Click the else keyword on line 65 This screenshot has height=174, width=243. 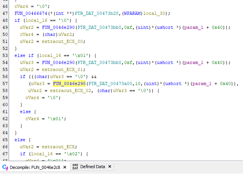coord(20,140)
